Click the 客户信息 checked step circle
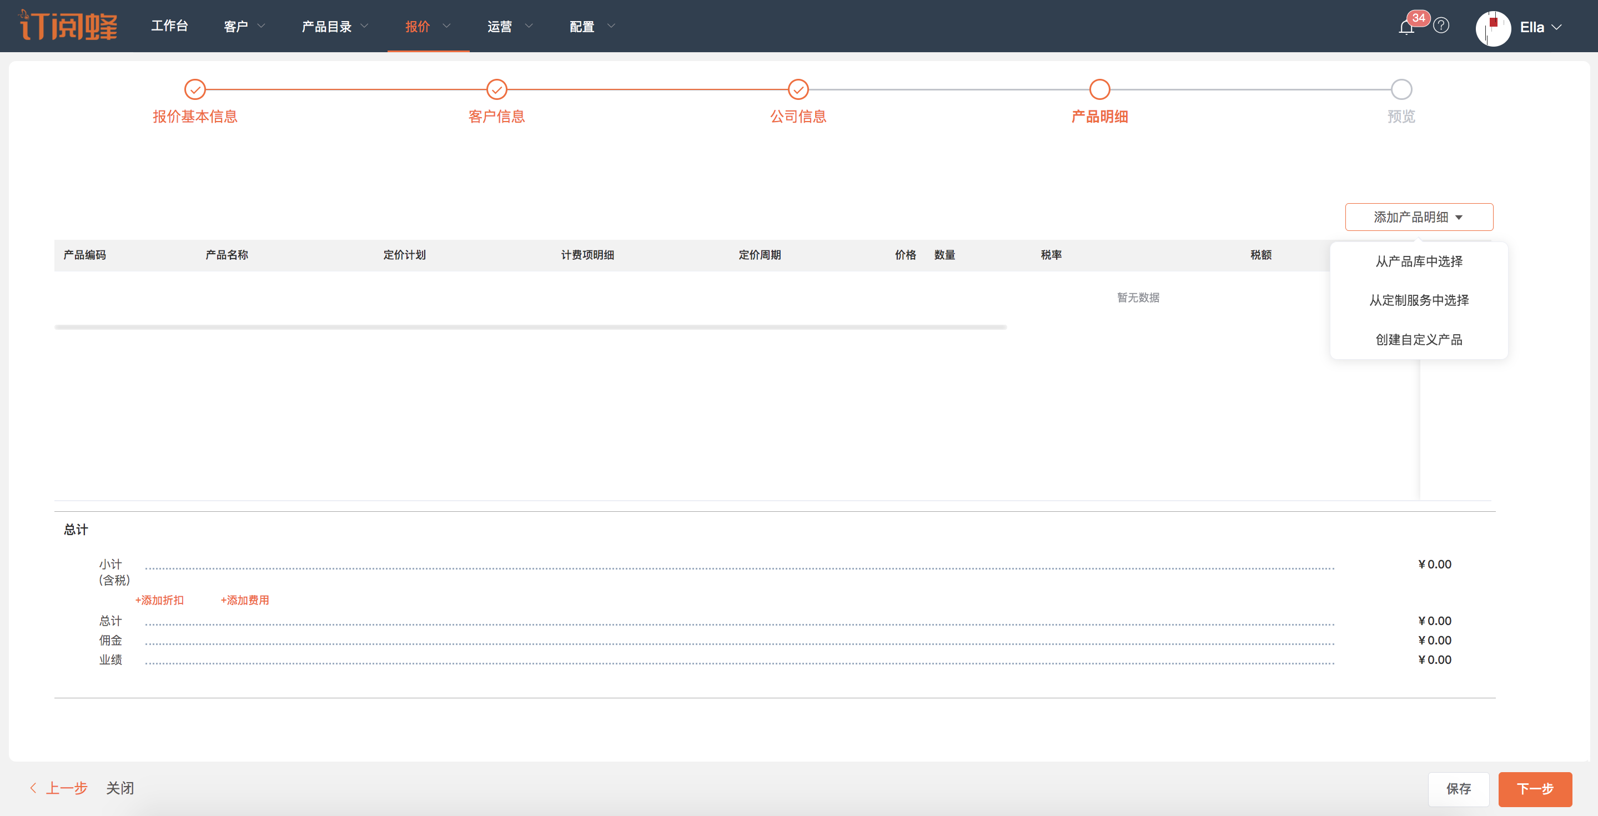This screenshot has height=816, width=1598. click(x=496, y=89)
